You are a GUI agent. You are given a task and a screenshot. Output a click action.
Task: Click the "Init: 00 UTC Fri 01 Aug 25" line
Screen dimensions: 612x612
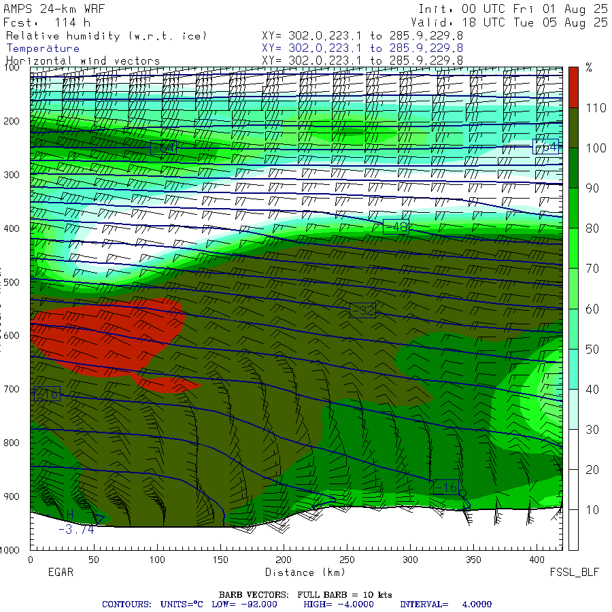point(513,9)
